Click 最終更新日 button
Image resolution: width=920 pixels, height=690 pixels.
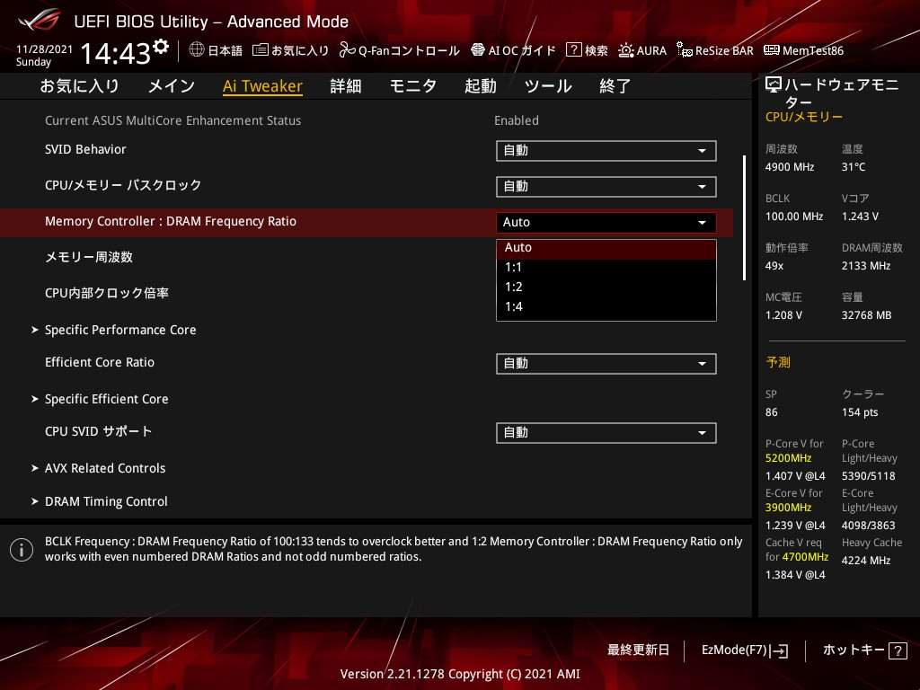click(639, 650)
